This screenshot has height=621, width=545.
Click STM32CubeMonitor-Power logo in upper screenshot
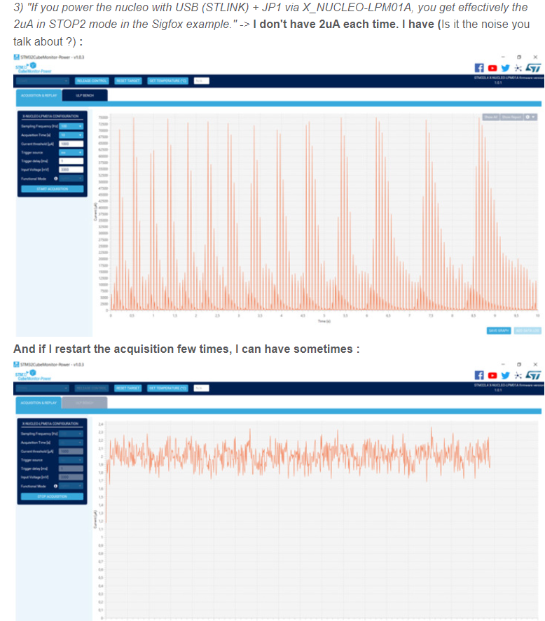point(33,68)
